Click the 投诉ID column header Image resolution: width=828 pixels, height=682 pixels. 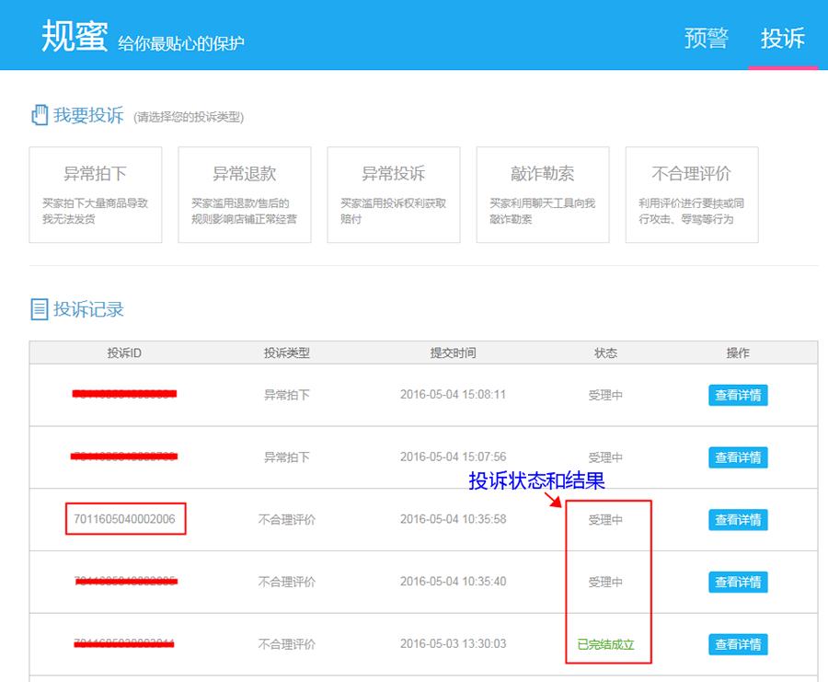point(124,353)
